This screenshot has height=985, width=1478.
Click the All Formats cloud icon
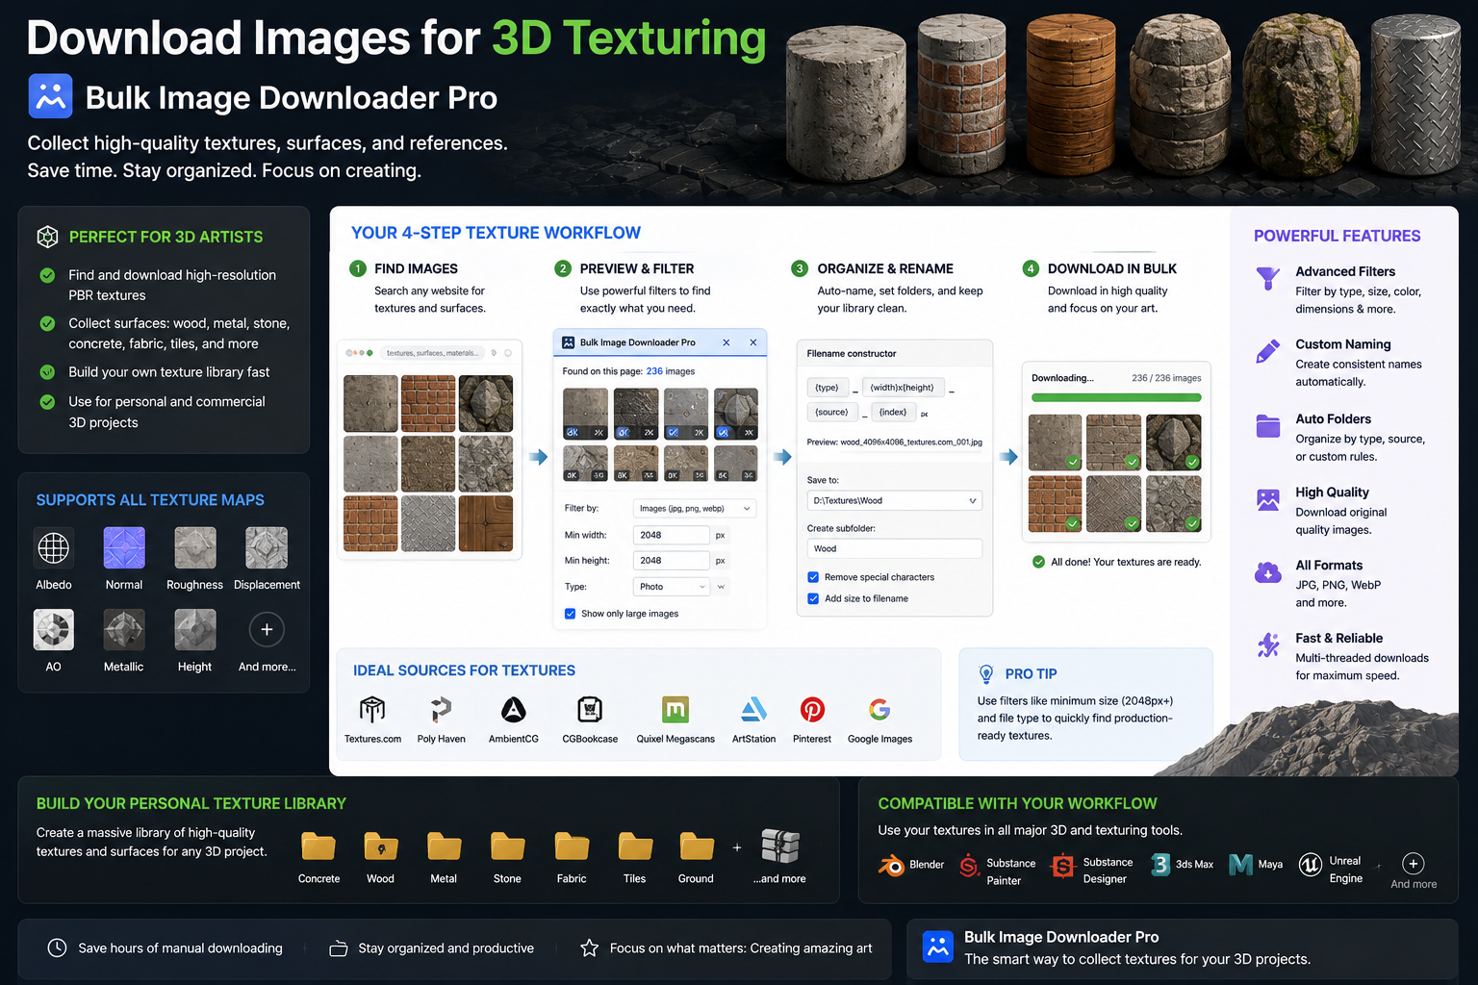[1268, 572]
